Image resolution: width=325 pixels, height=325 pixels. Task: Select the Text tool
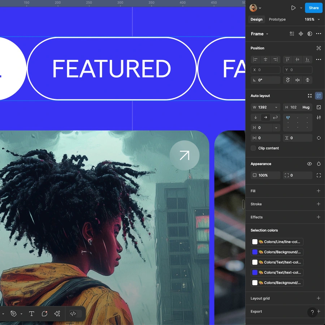click(31, 313)
